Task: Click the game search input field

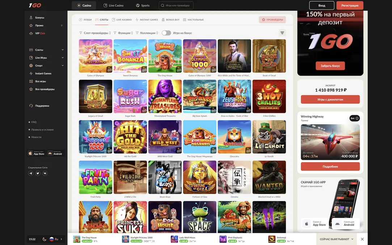Action: pyautogui.click(x=176, y=5)
